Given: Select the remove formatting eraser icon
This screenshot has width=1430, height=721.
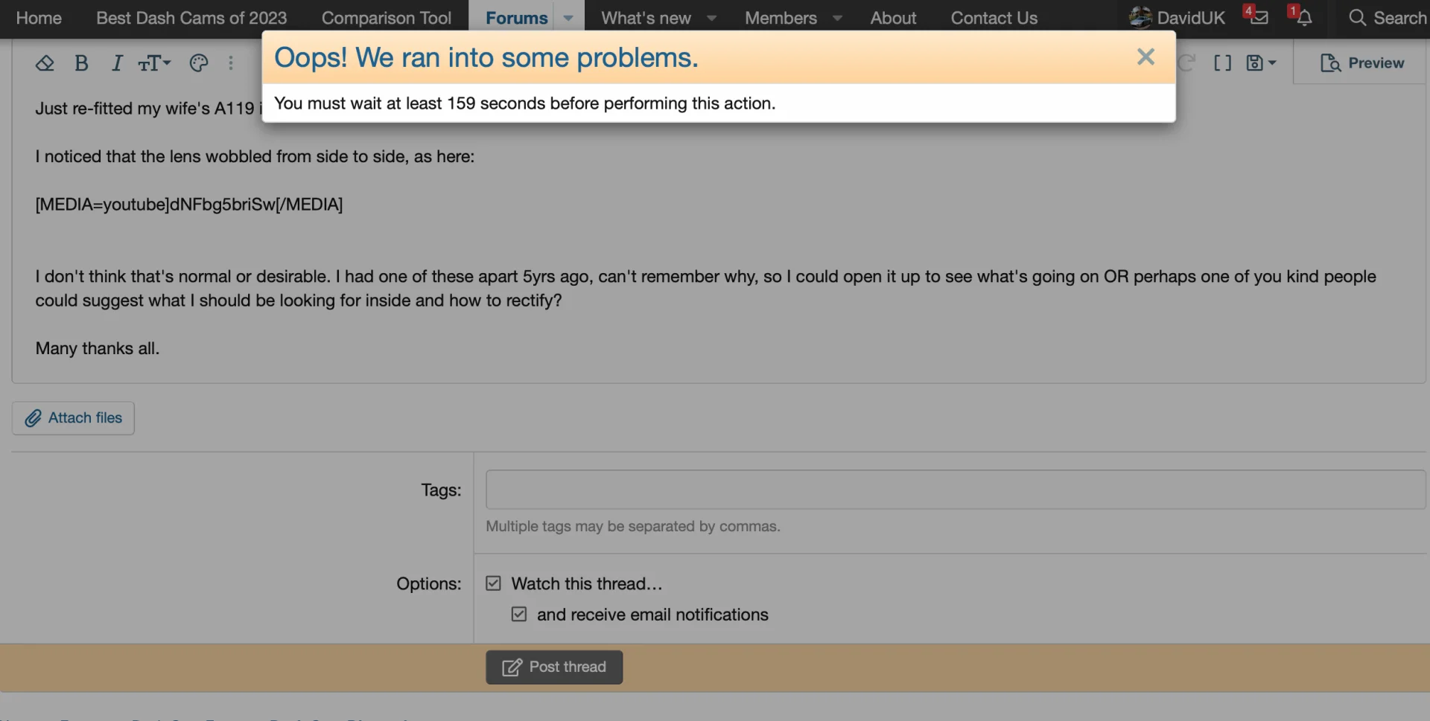Looking at the screenshot, I should pyautogui.click(x=45, y=63).
